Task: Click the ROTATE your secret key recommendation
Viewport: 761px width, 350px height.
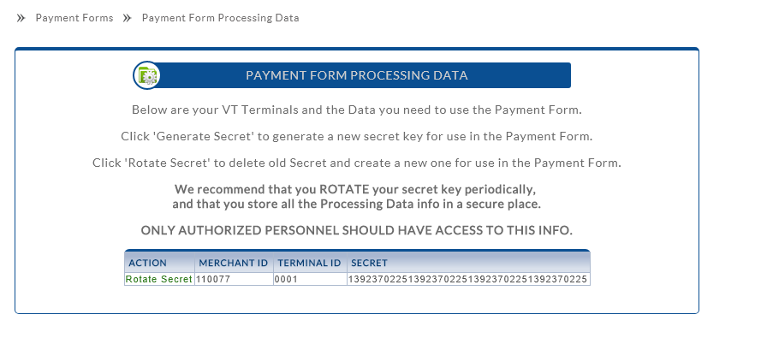Action: point(356,188)
